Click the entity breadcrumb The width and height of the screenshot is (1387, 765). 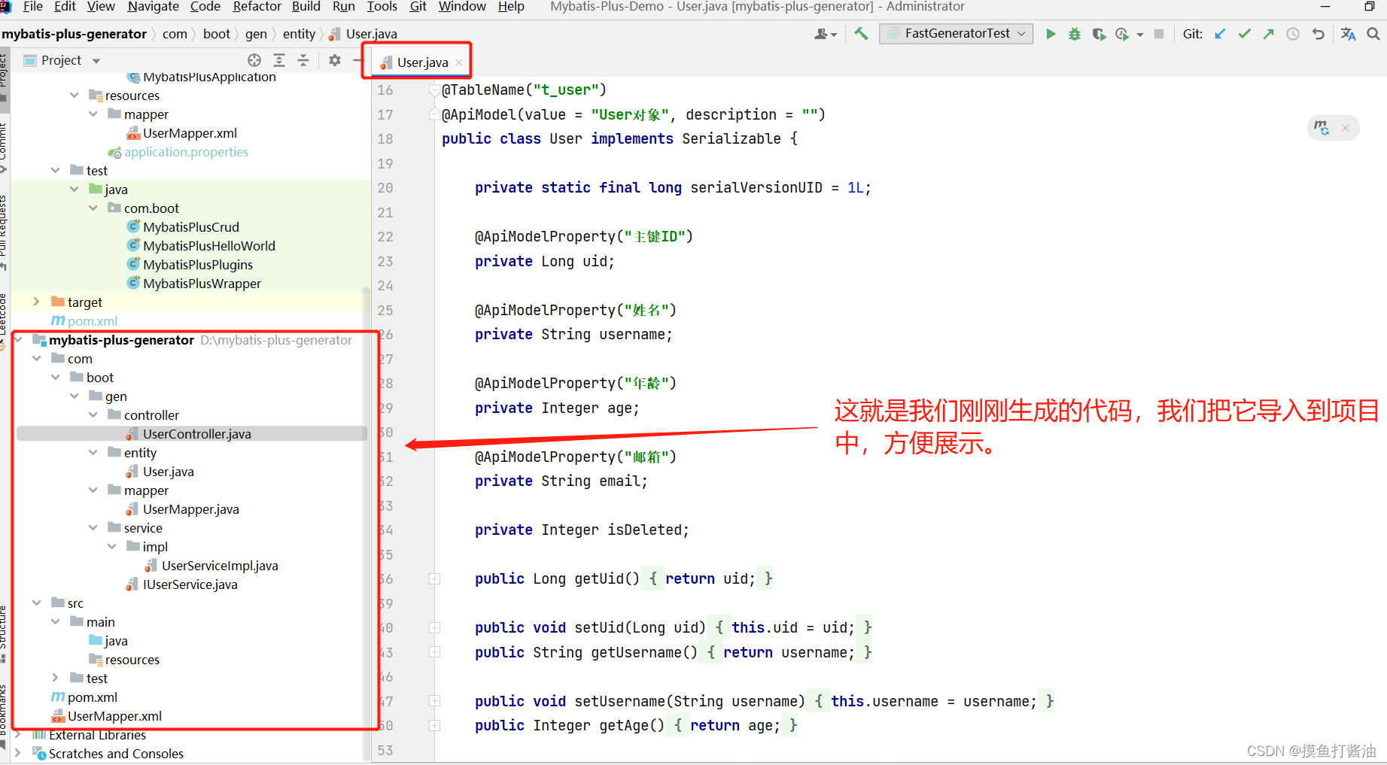299,34
